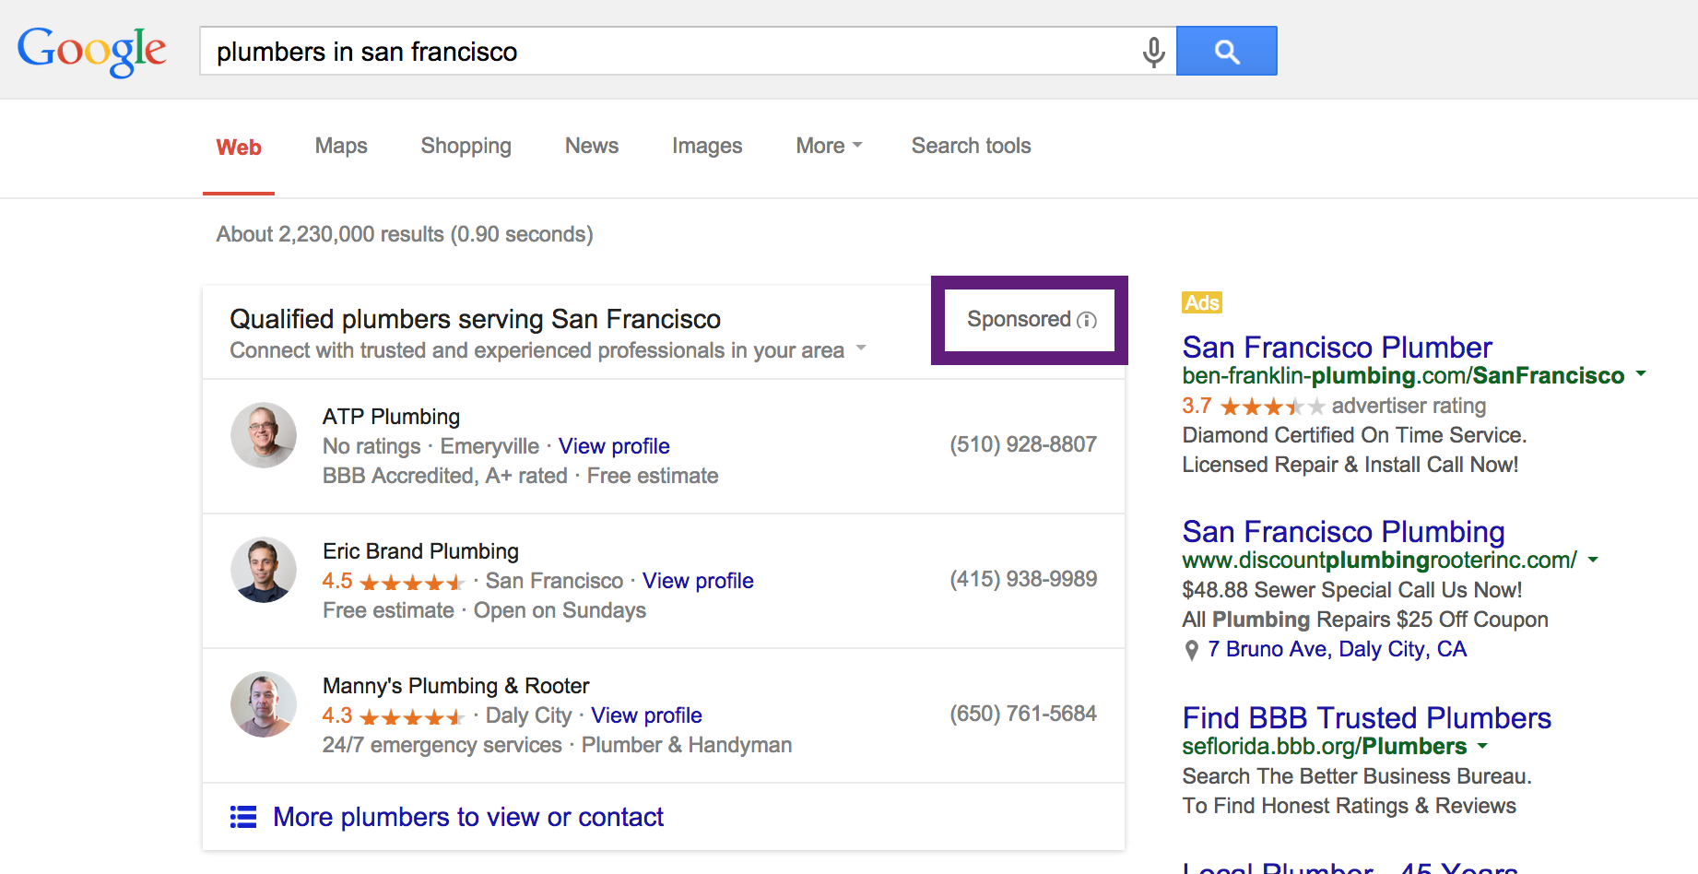This screenshot has width=1698, height=874.
Task: Open ATP Plumbing profile photo
Action: click(x=264, y=435)
